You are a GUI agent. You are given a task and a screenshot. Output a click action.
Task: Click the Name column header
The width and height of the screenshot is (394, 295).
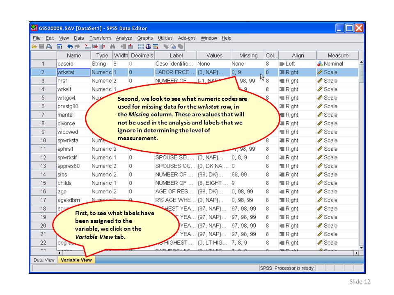[74, 55]
